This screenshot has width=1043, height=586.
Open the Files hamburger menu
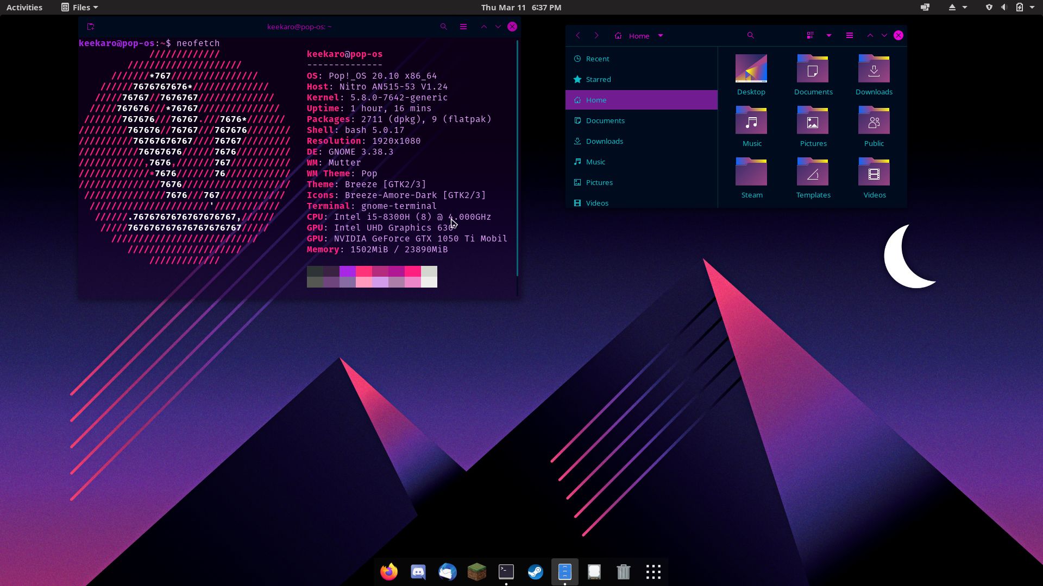pyautogui.click(x=849, y=35)
